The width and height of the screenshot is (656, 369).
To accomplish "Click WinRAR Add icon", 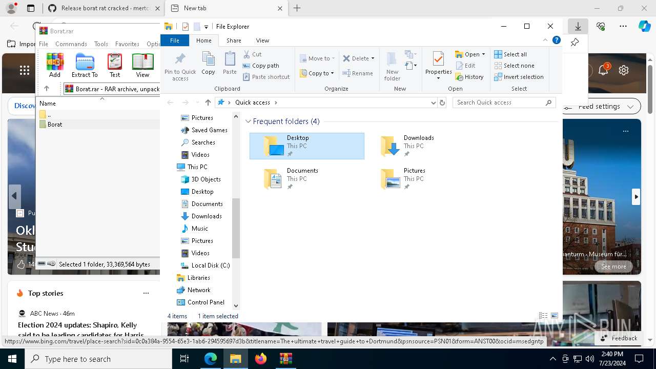I will click(x=55, y=65).
